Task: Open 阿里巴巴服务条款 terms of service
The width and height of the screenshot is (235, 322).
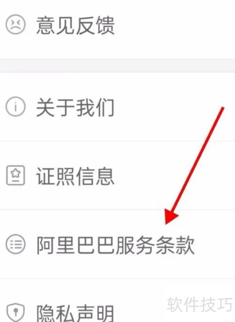Action: pyautogui.click(x=117, y=244)
